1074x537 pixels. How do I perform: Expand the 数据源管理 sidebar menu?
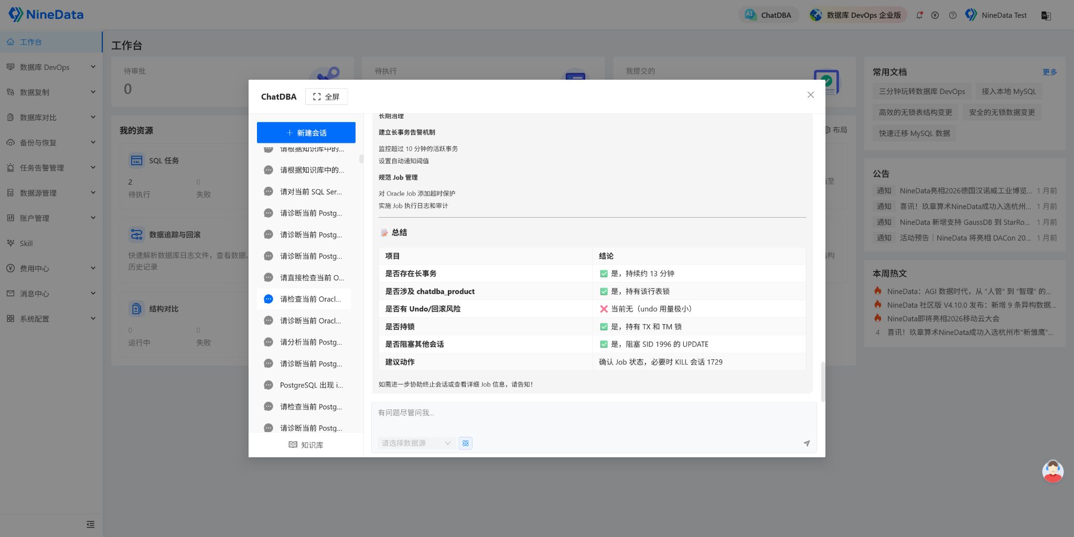tap(51, 193)
